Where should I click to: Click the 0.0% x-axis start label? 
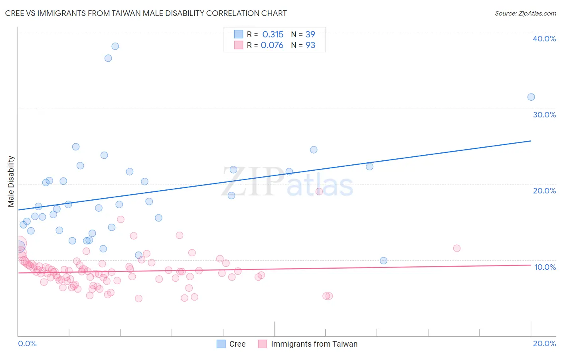[x=28, y=343]
